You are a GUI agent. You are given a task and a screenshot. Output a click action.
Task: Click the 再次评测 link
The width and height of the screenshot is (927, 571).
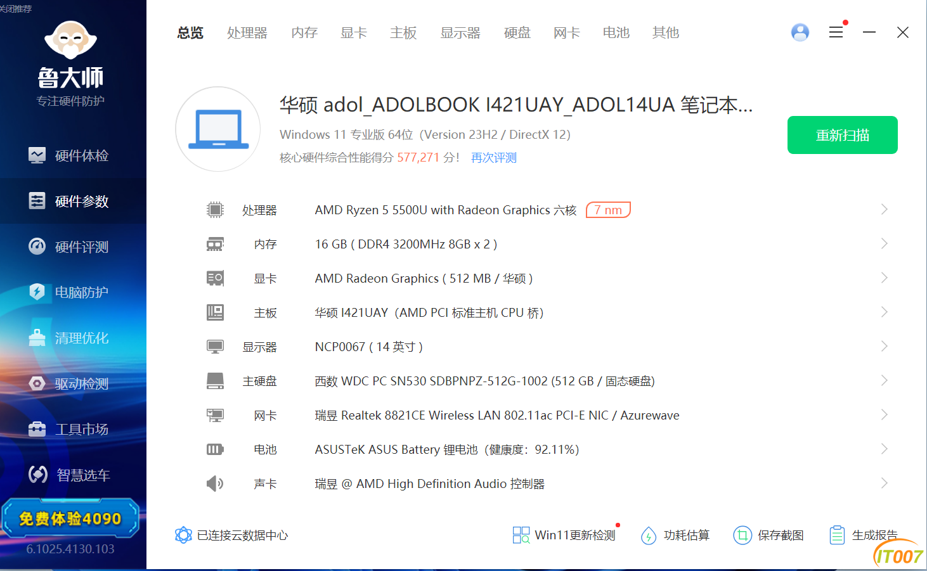click(x=494, y=158)
